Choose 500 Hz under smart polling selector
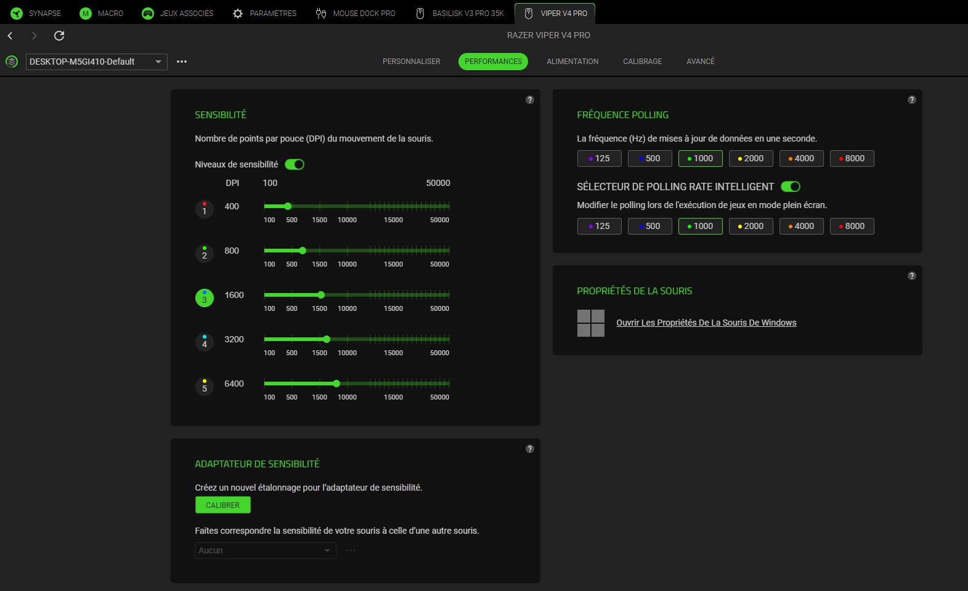Image resolution: width=968 pixels, height=591 pixels. (x=649, y=227)
